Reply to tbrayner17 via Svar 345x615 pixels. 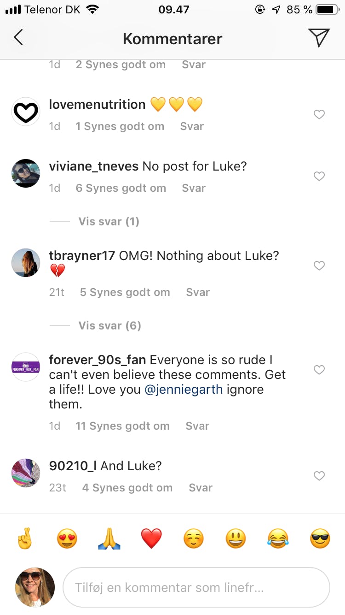198,292
